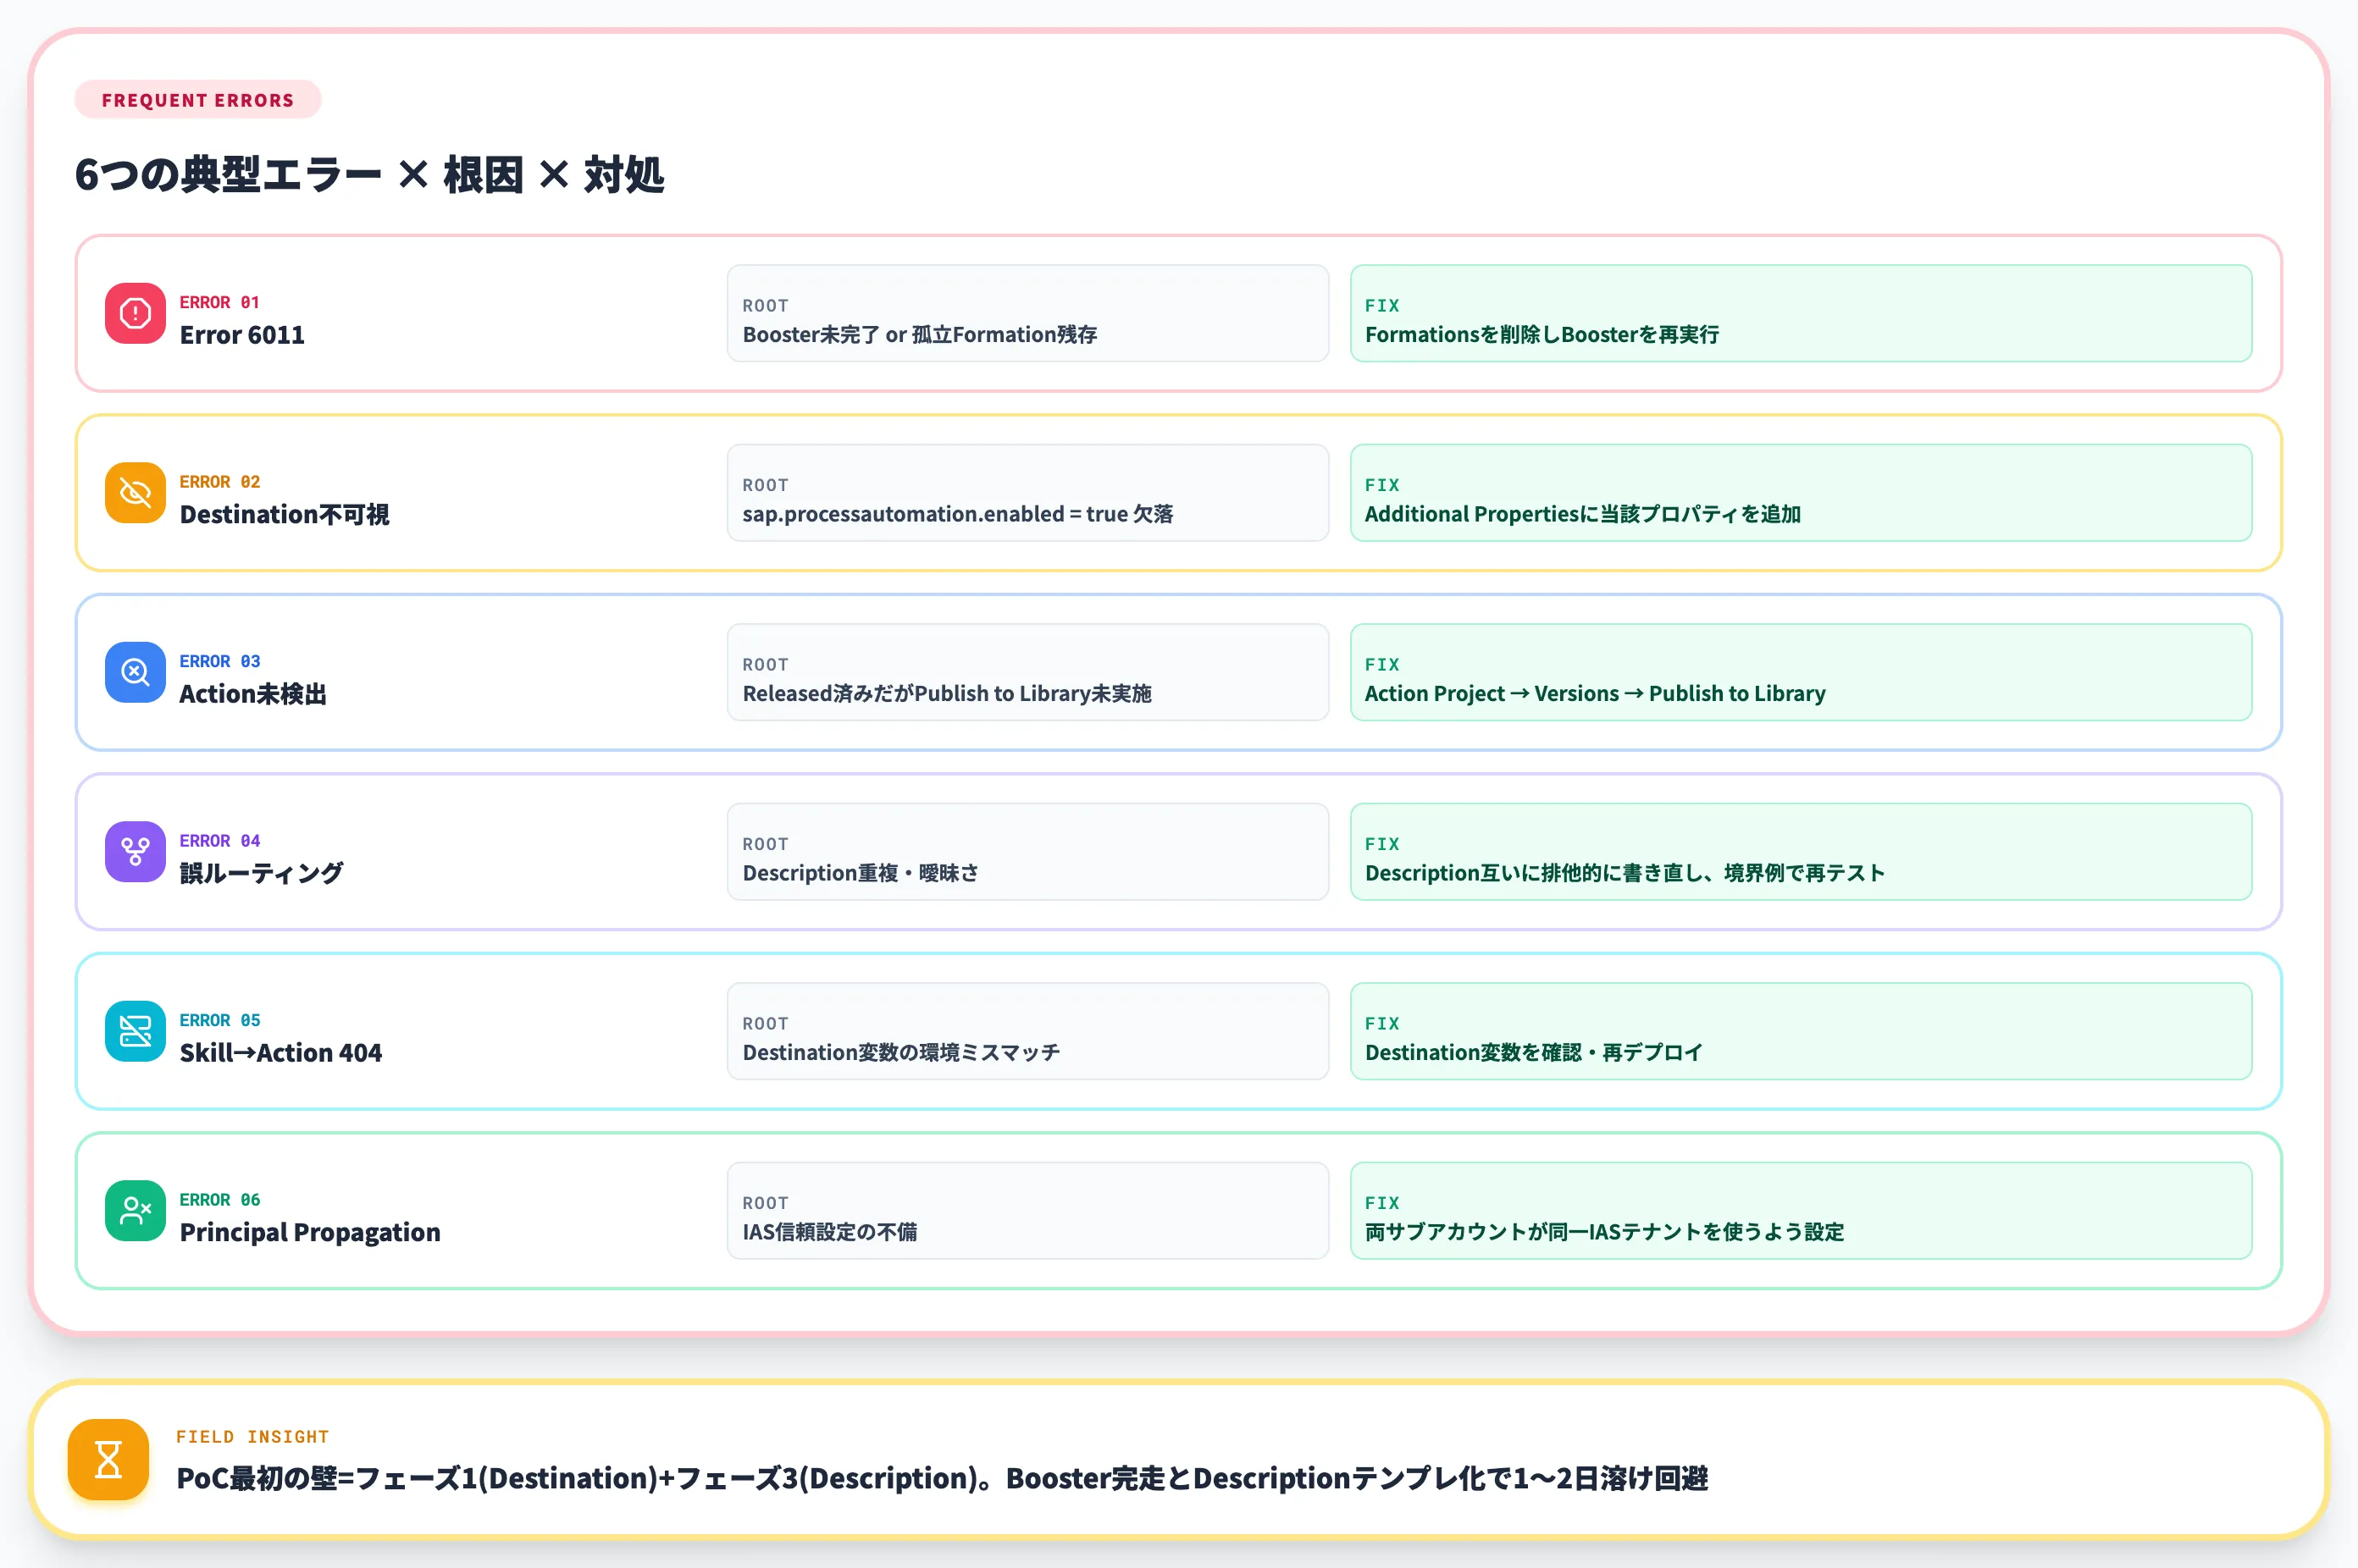
Task: Click the Action未検出 title
Action: (253, 694)
